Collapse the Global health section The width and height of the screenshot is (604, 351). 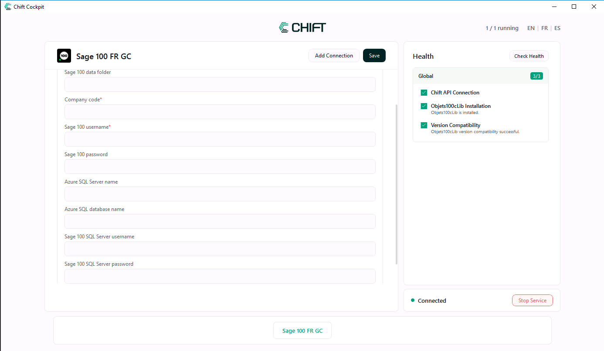480,76
